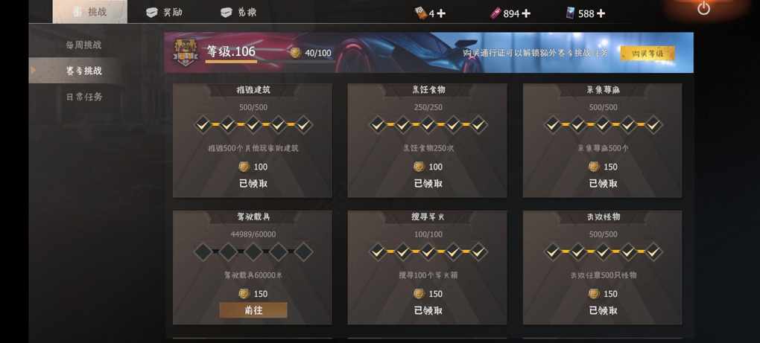Select 赛季挑战 season challenges in sidebar
Viewport: 760px width, 343px height.
click(x=84, y=71)
